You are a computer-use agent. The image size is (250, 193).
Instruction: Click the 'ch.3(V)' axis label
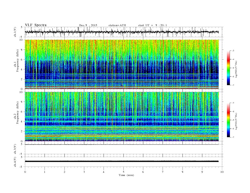pos(15,149)
